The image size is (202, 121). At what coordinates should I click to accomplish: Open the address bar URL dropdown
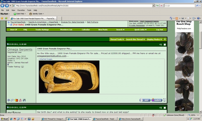pyautogui.click(x=153, y=6)
